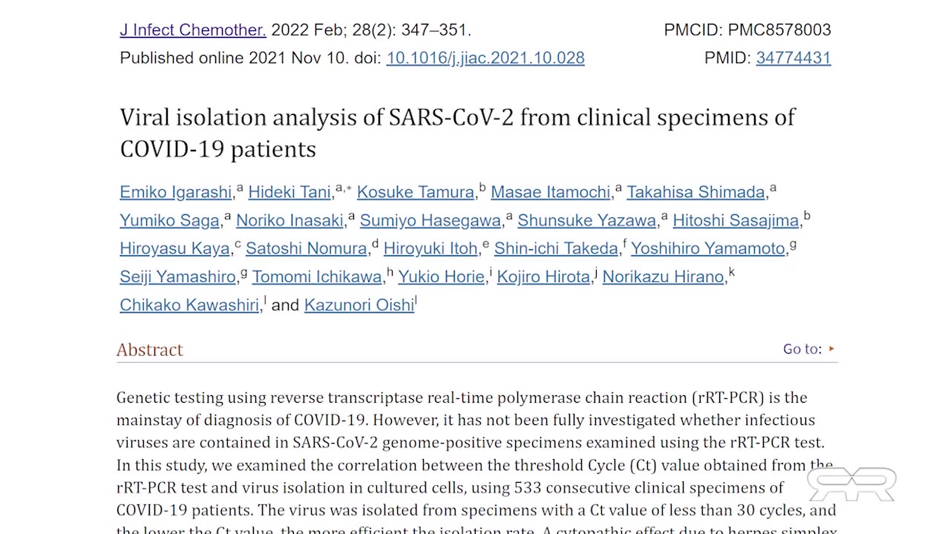This screenshot has width=950, height=534.
Task: Select author Yumiko Saga
Action: pyautogui.click(x=169, y=220)
